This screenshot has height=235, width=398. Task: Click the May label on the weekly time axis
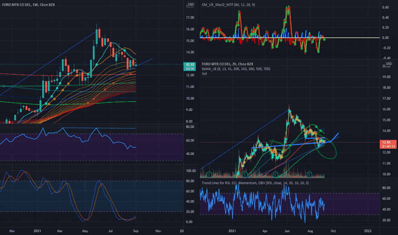tap(85, 231)
